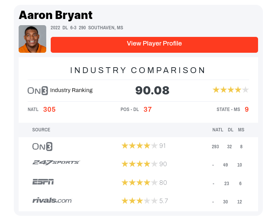Click the Industry Ranking star rating
276x221 pixels.
(x=230, y=90)
